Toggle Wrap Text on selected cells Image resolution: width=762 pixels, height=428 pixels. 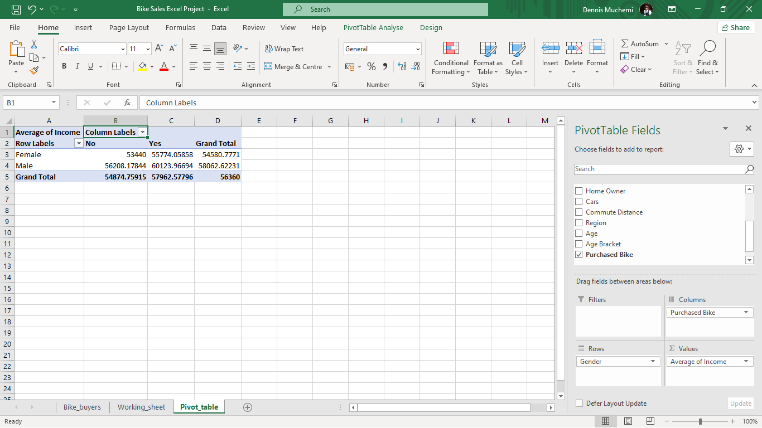284,49
